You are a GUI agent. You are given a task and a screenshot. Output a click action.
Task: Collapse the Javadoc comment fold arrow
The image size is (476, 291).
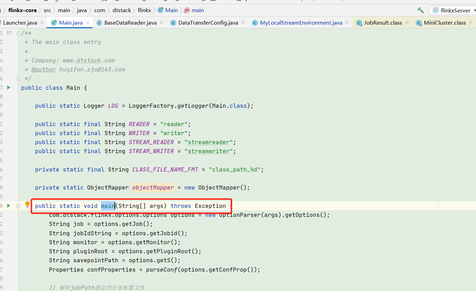18,78
